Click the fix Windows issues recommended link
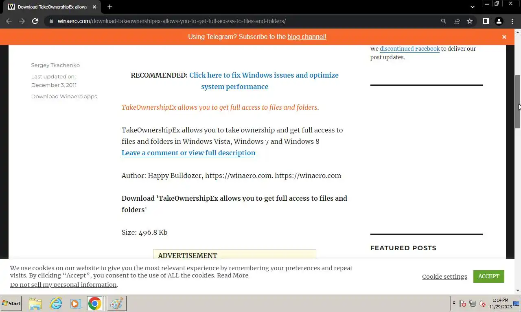The height and width of the screenshot is (312, 521). pyautogui.click(x=264, y=81)
